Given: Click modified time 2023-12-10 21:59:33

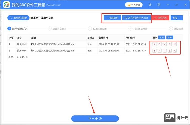Looking at the screenshot, I should coord(136,51).
